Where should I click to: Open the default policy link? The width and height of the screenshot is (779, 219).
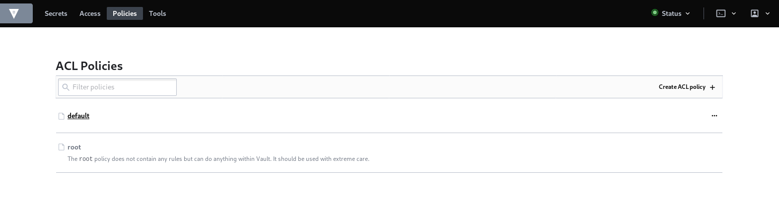[x=78, y=116]
